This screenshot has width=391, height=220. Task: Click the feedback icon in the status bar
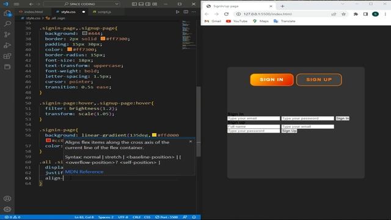[x=185, y=217]
